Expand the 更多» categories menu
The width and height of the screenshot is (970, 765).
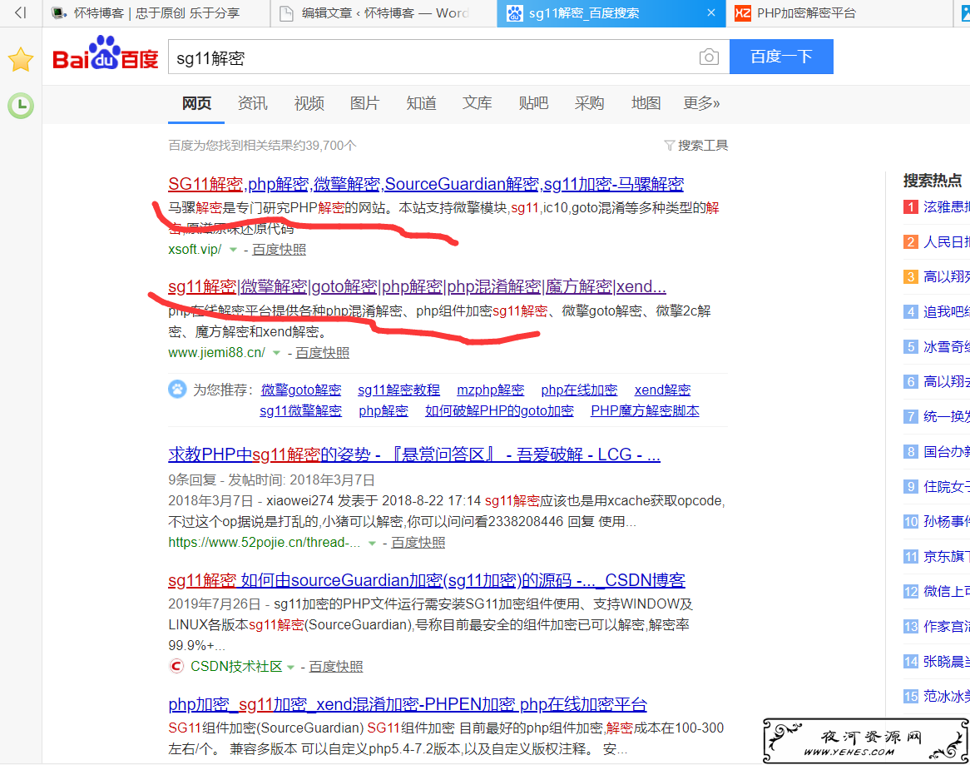(x=701, y=103)
